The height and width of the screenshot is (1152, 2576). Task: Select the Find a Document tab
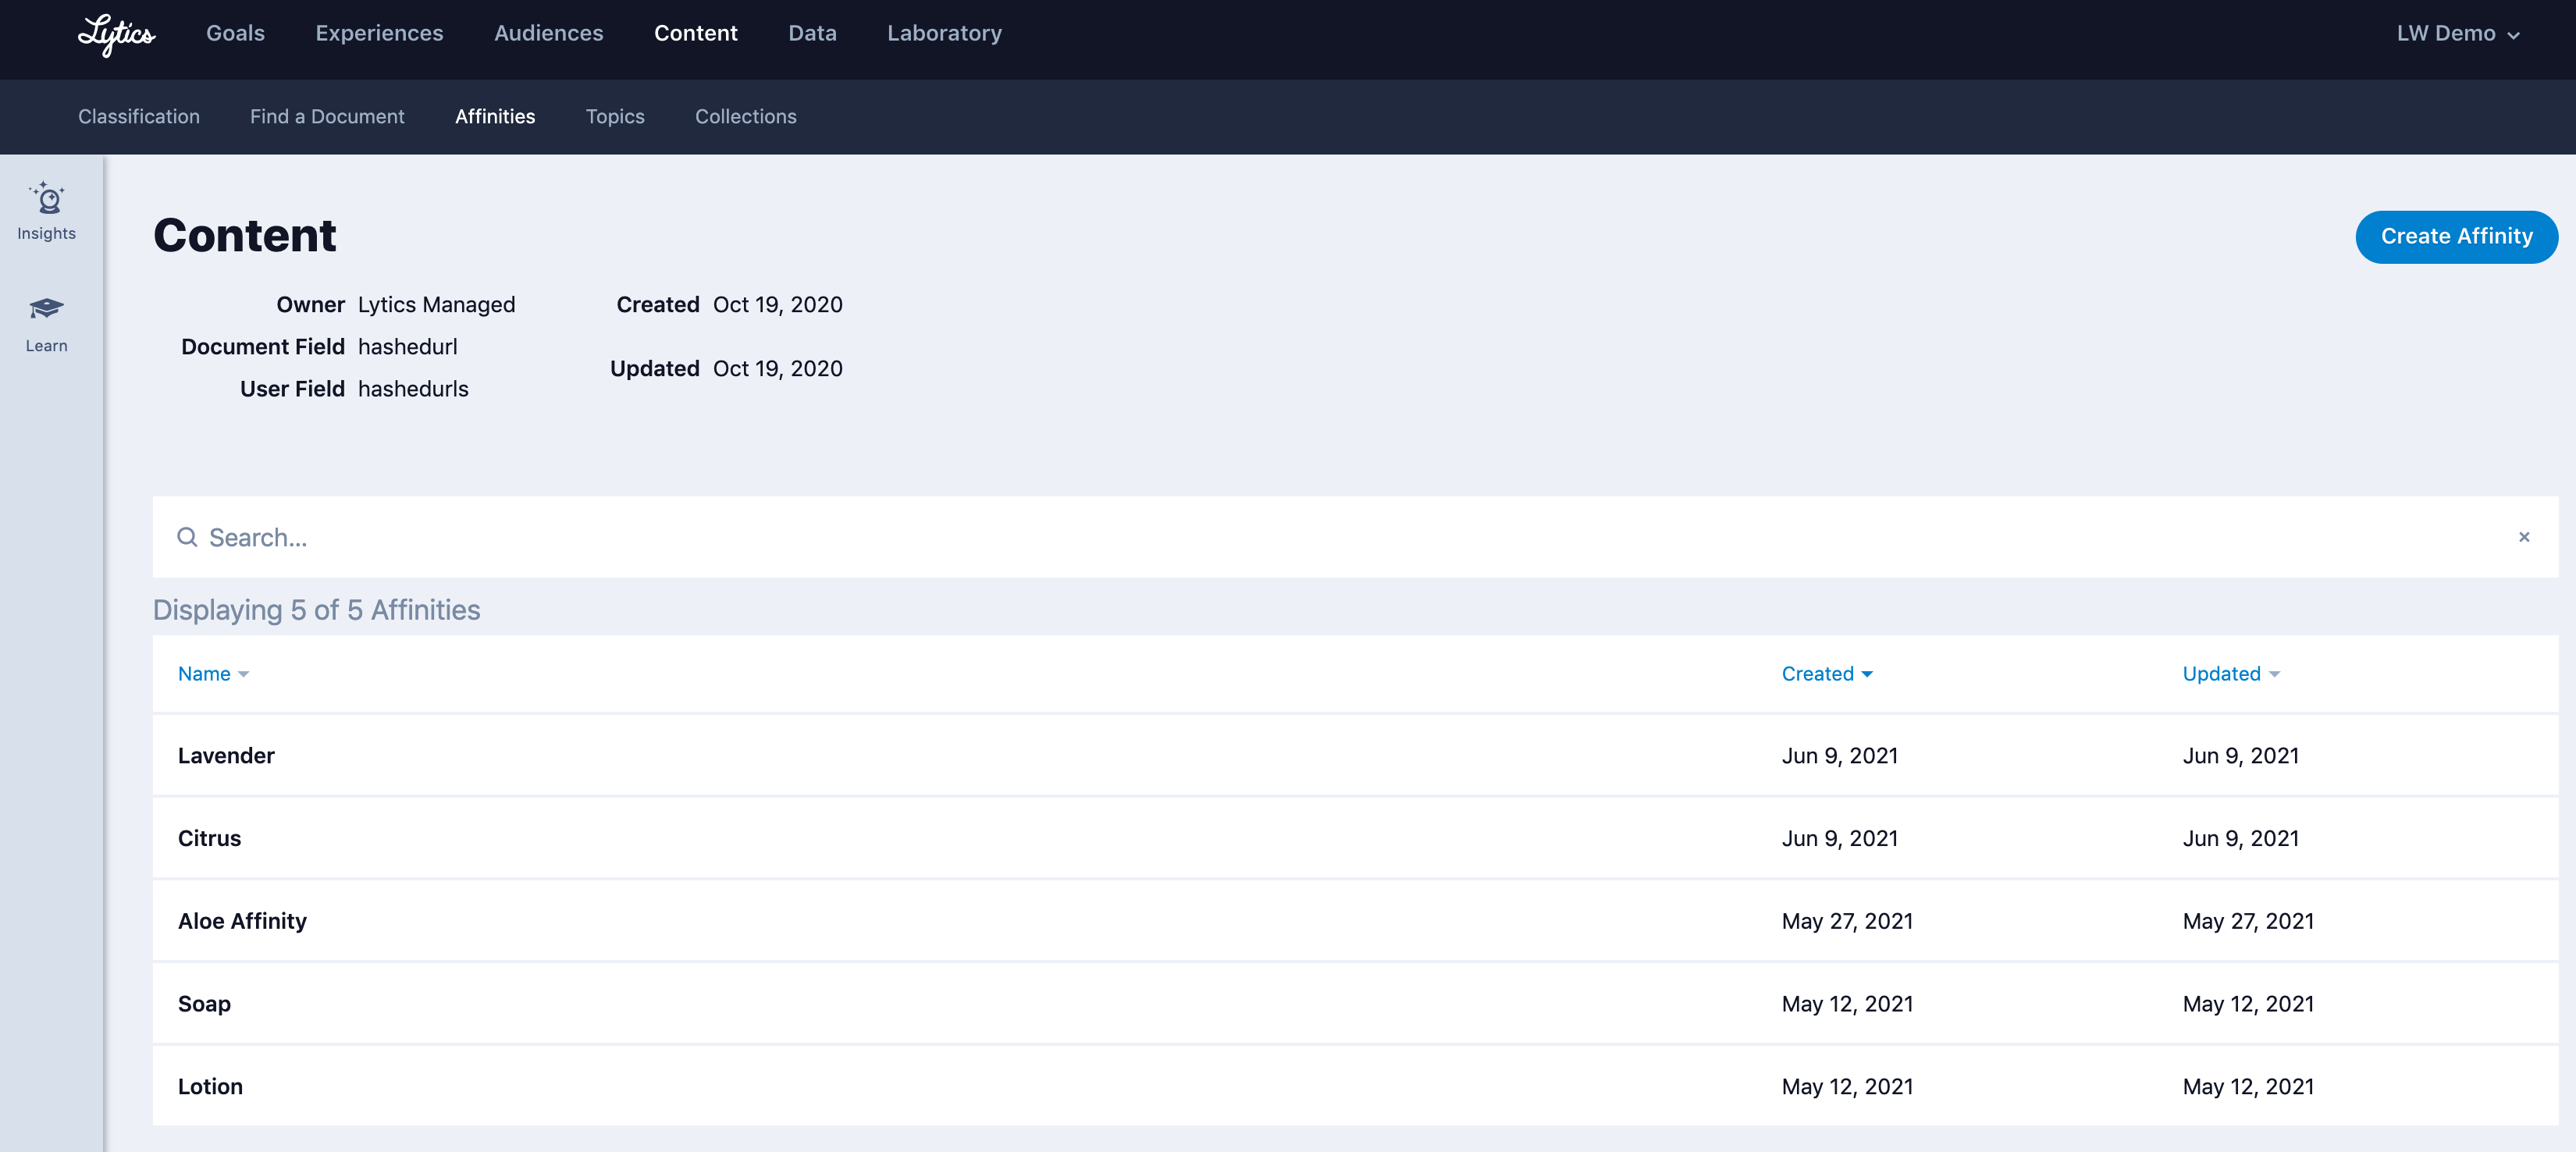tap(327, 117)
